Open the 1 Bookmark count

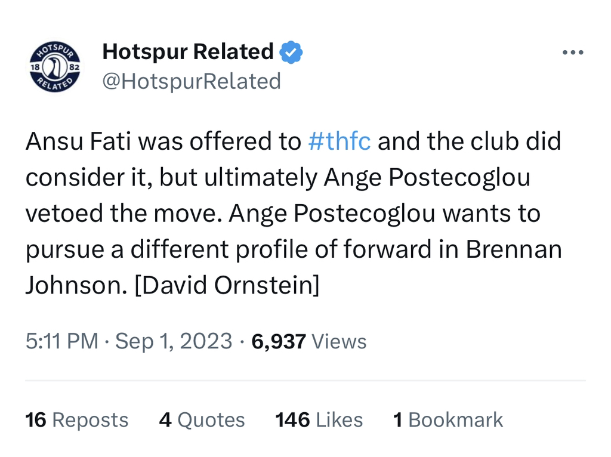tap(448, 420)
